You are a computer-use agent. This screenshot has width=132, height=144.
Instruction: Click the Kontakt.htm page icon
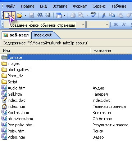point(4,113)
